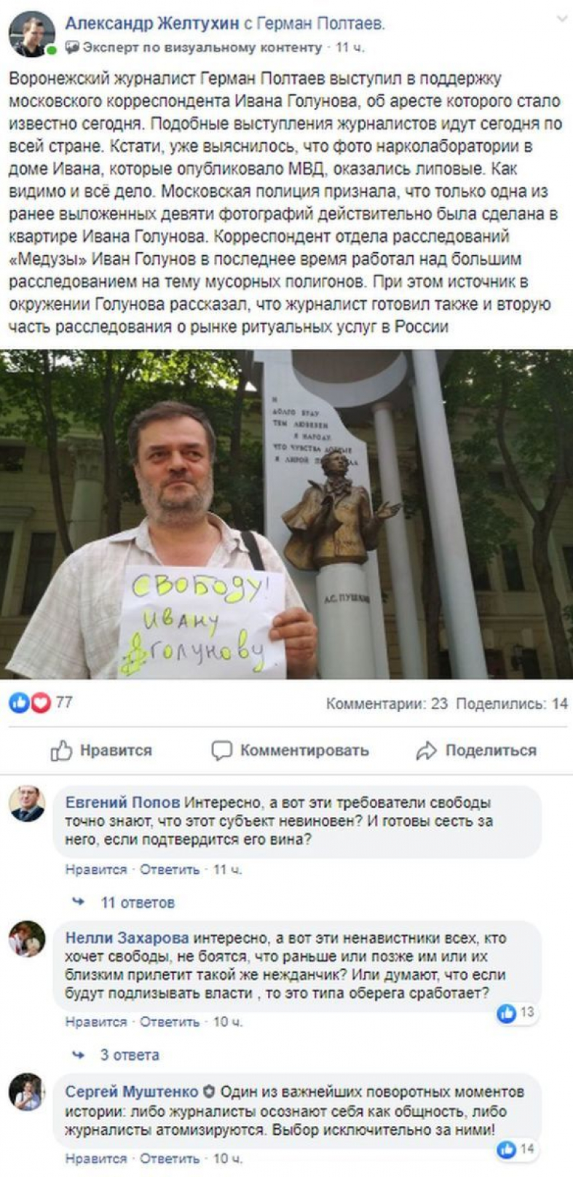Screen dimensions: 573x1177
Task: Open the Поделились: 14 shares list
Action: [x=512, y=704]
